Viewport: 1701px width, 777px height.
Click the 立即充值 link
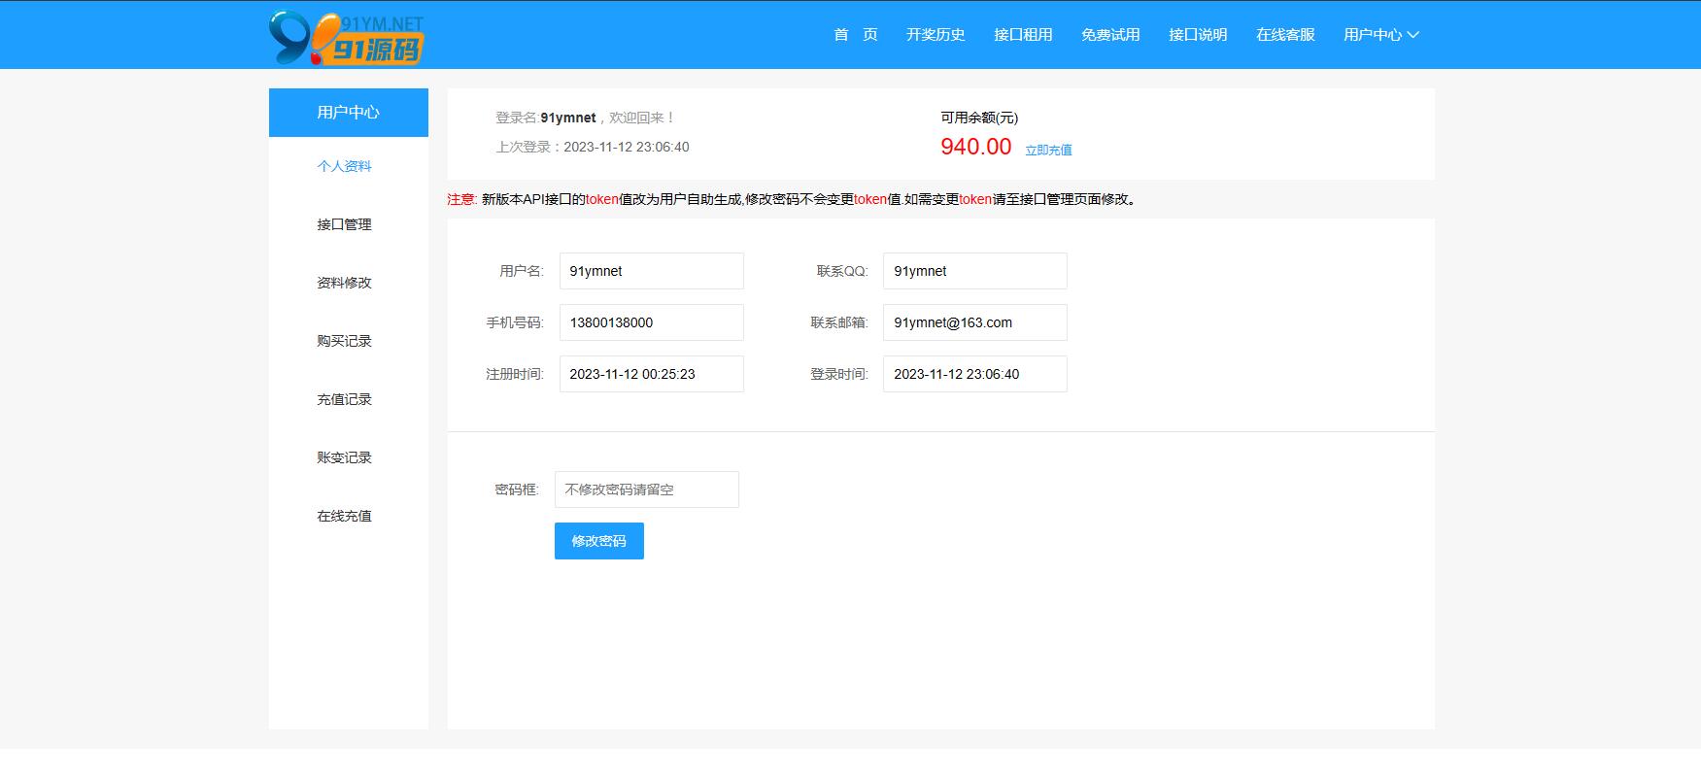tap(1048, 150)
